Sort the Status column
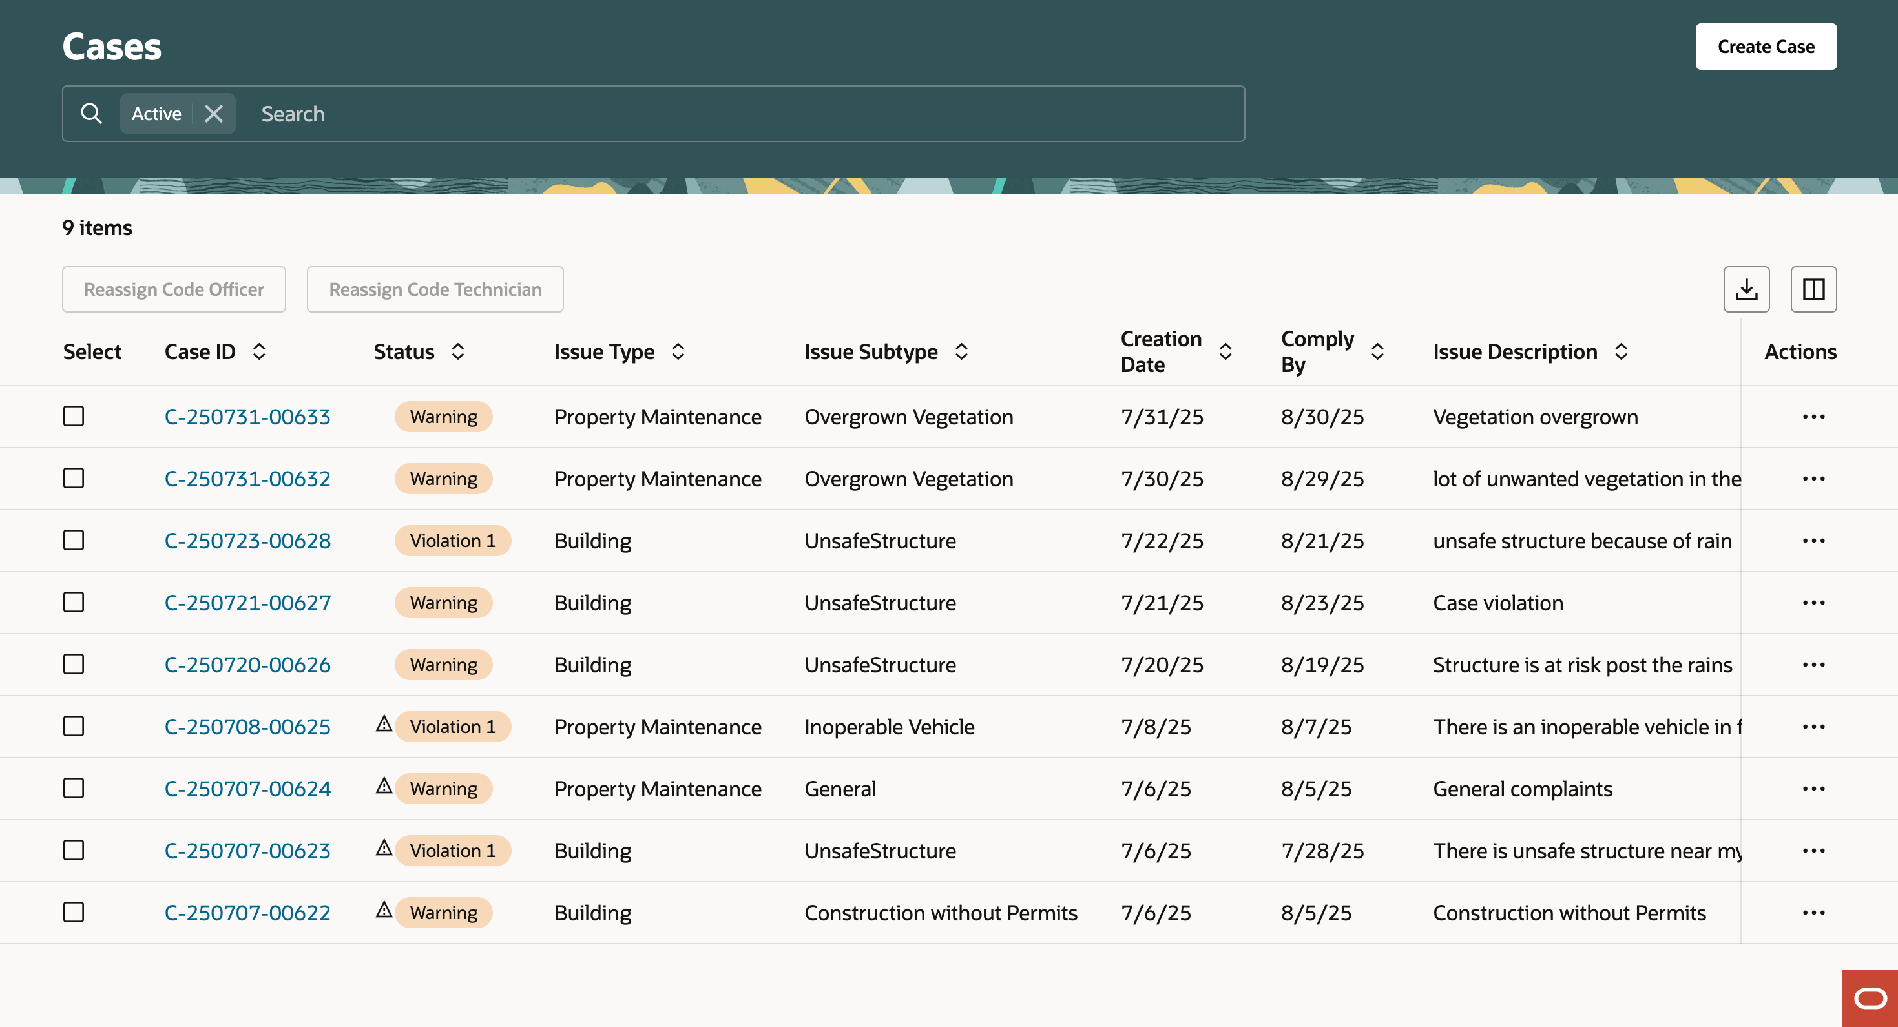The width and height of the screenshot is (1898, 1027). coord(457,351)
